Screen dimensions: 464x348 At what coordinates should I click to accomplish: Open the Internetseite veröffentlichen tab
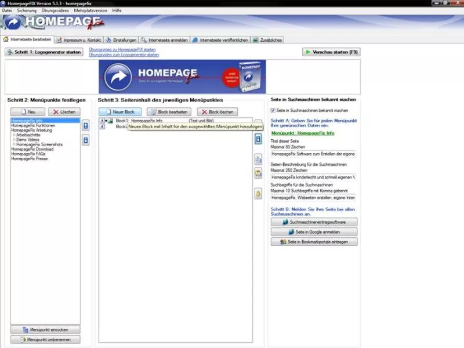[220, 40]
